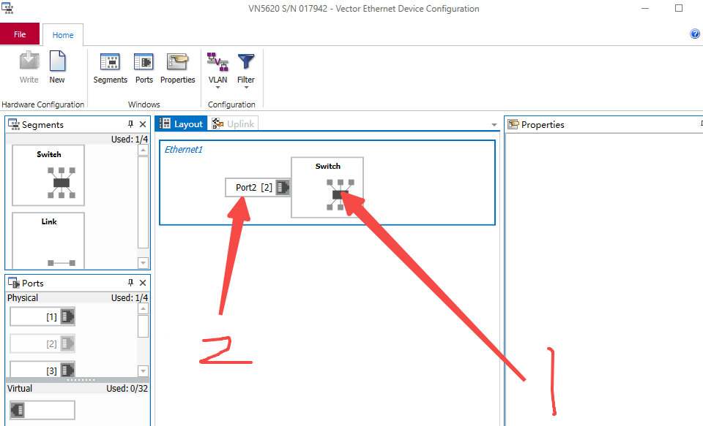Screen dimensions: 703x426
Task: Open the help icon in ribbon
Action: click(x=694, y=34)
